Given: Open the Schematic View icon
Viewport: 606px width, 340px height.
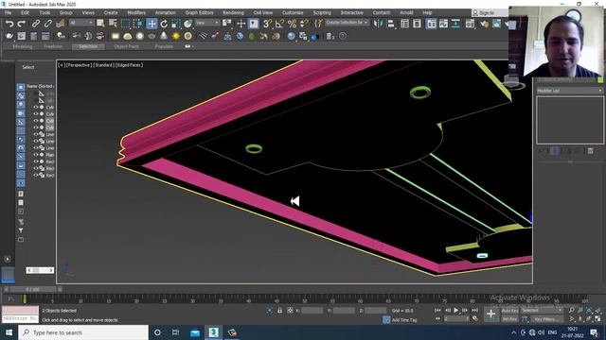Looking at the screenshot, I should (x=455, y=24).
